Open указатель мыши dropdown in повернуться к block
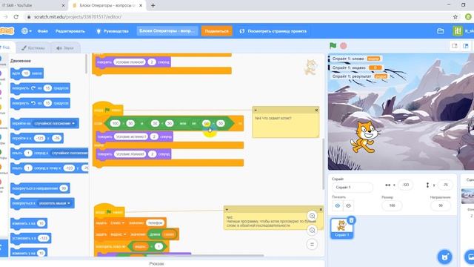Viewport: 474px width, 267px height. (x=55, y=203)
